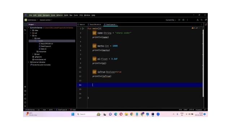Click the warnings indicator in editor corner
231x130 pixels.
pos(195,28)
